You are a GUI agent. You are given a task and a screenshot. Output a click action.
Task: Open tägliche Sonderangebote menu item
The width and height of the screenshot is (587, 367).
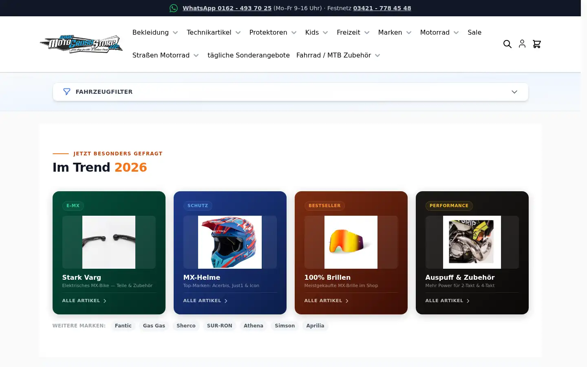(x=249, y=55)
